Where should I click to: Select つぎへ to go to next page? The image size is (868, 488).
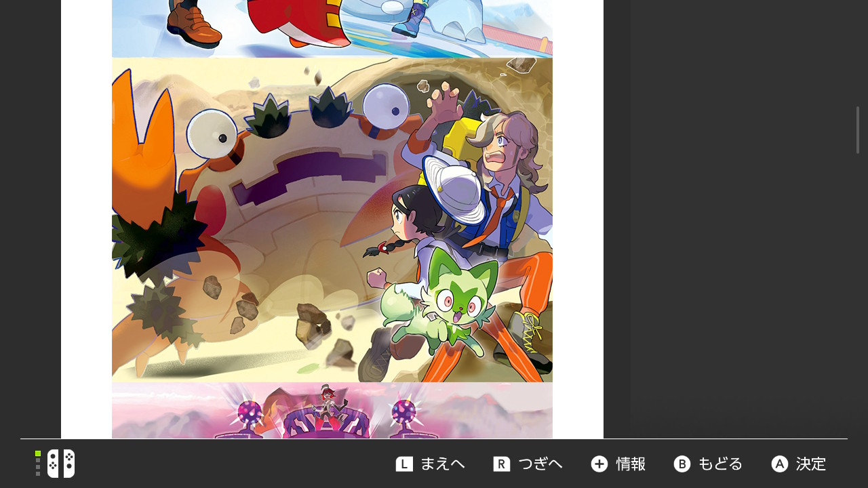(540, 464)
